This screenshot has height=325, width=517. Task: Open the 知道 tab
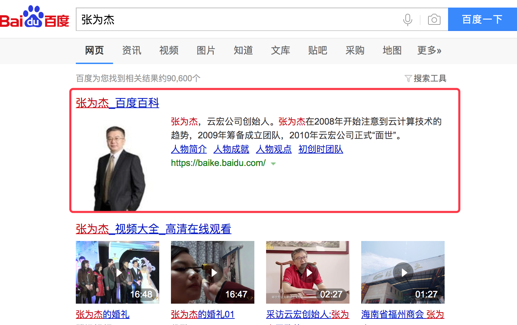coord(243,51)
